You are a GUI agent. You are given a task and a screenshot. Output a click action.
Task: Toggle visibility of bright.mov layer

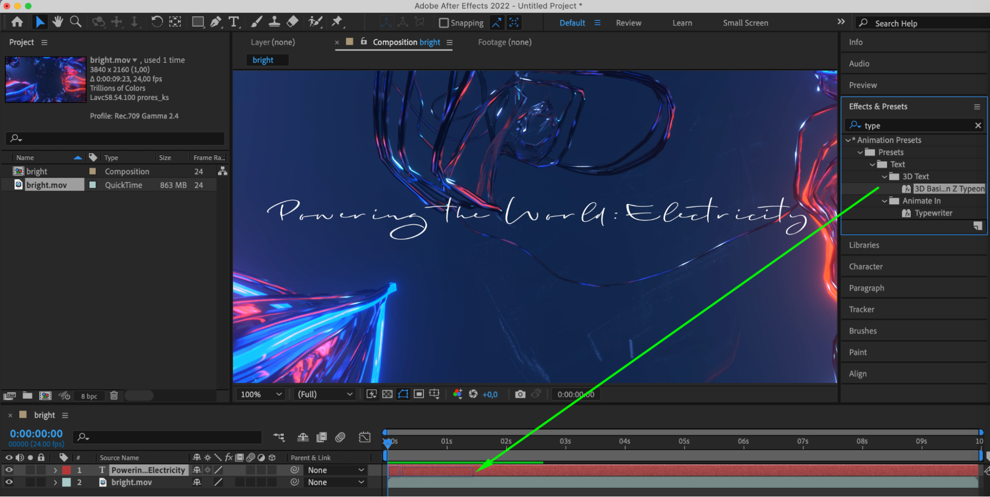click(9, 482)
